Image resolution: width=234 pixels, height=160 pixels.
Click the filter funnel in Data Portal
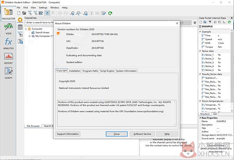[210, 22]
